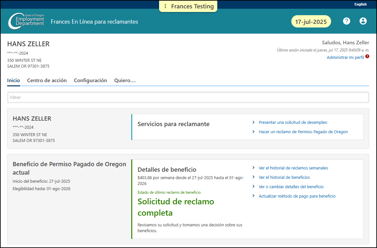Click chevron beside Ver o cambiar detalles
The width and height of the screenshot is (377, 248).
click(x=253, y=187)
